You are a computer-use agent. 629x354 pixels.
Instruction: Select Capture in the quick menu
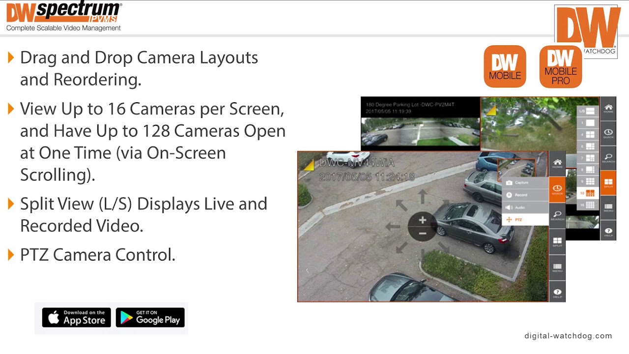coord(525,183)
